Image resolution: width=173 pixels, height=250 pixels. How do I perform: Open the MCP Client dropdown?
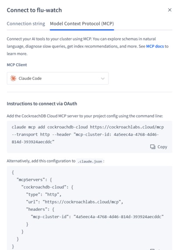(x=58, y=78)
